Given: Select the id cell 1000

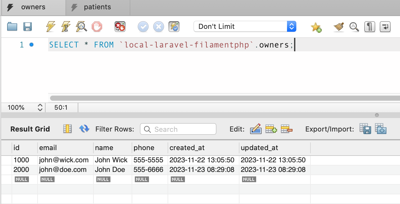Looking at the screenshot, I should [x=25, y=160].
